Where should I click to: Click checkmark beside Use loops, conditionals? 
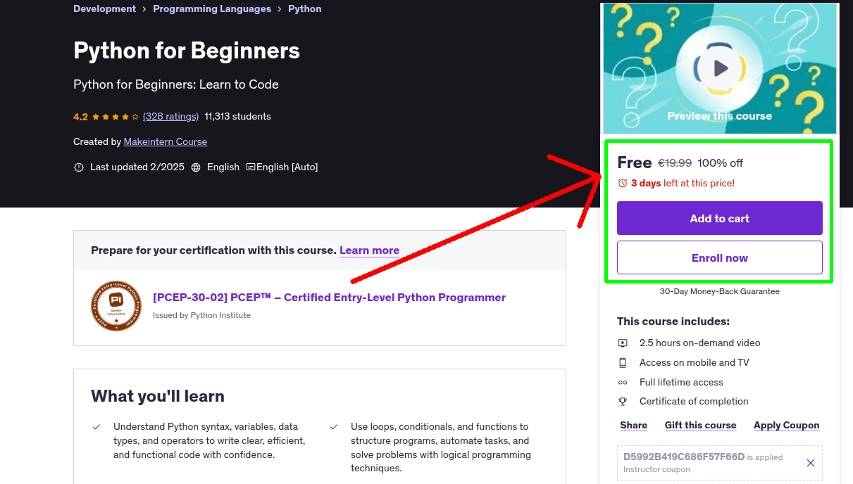click(334, 427)
